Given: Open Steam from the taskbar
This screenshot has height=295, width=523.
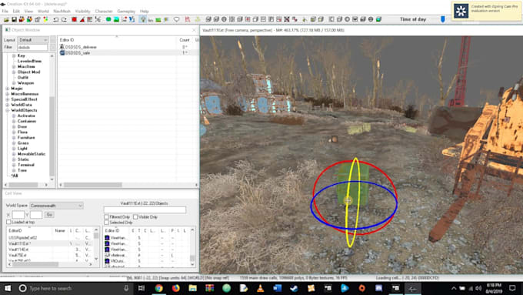Looking at the screenshot, I should 294,288.
